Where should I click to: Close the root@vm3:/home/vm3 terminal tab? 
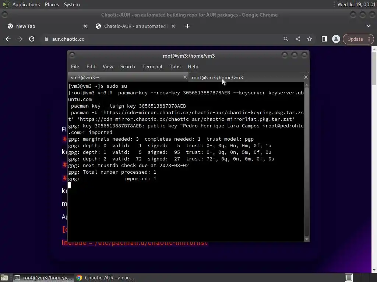306,77
